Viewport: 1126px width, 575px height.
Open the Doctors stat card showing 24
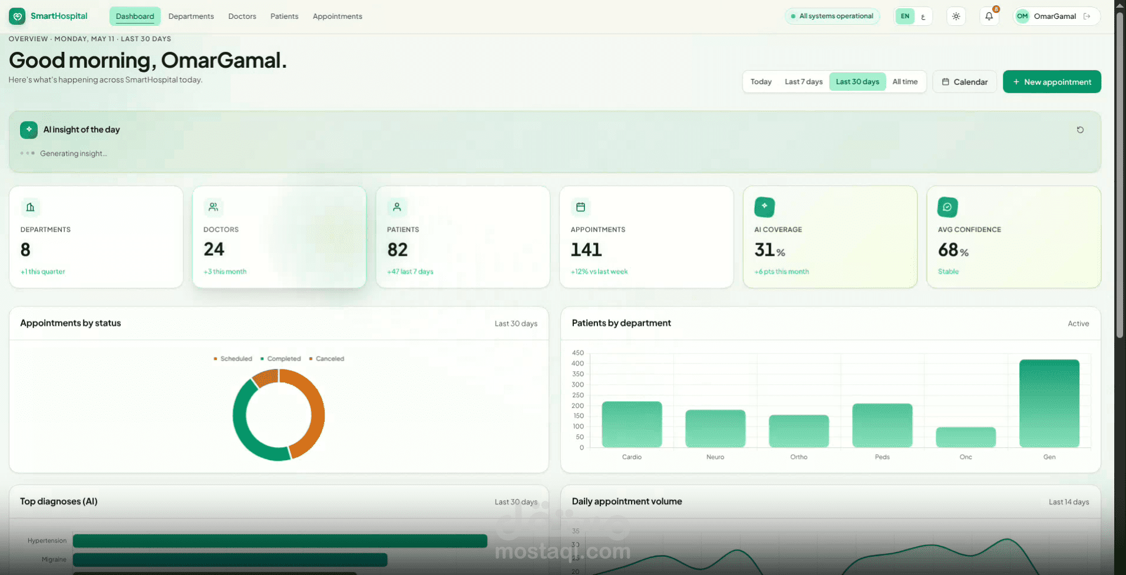279,237
